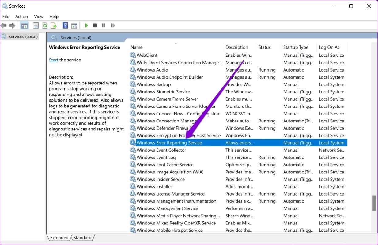Open the View menu

(39, 17)
